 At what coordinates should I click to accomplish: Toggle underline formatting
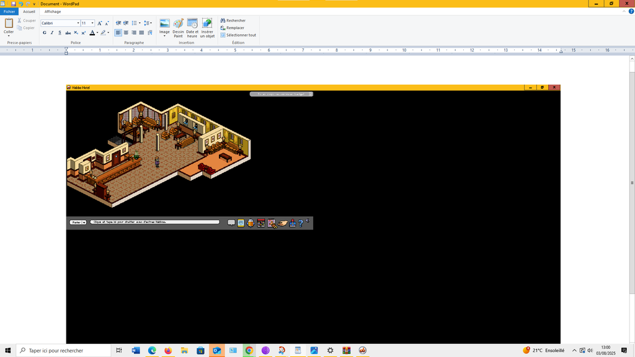[60, 33]
